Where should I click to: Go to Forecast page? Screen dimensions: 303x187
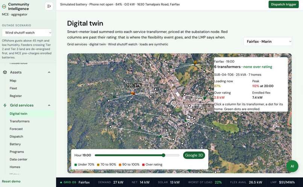click(x=16, y=129)
